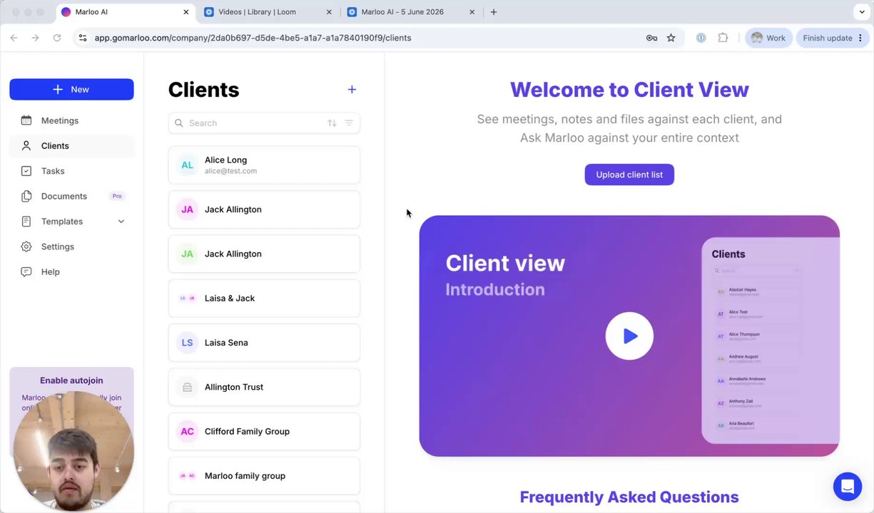Click the Documents file icon
This screenshot has width=874, height=513.
tap(26, 196)
